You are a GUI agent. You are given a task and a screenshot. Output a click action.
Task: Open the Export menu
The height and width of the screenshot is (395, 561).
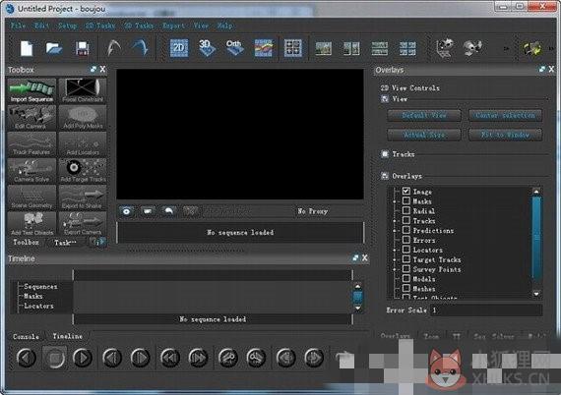[x=174, y=26]
